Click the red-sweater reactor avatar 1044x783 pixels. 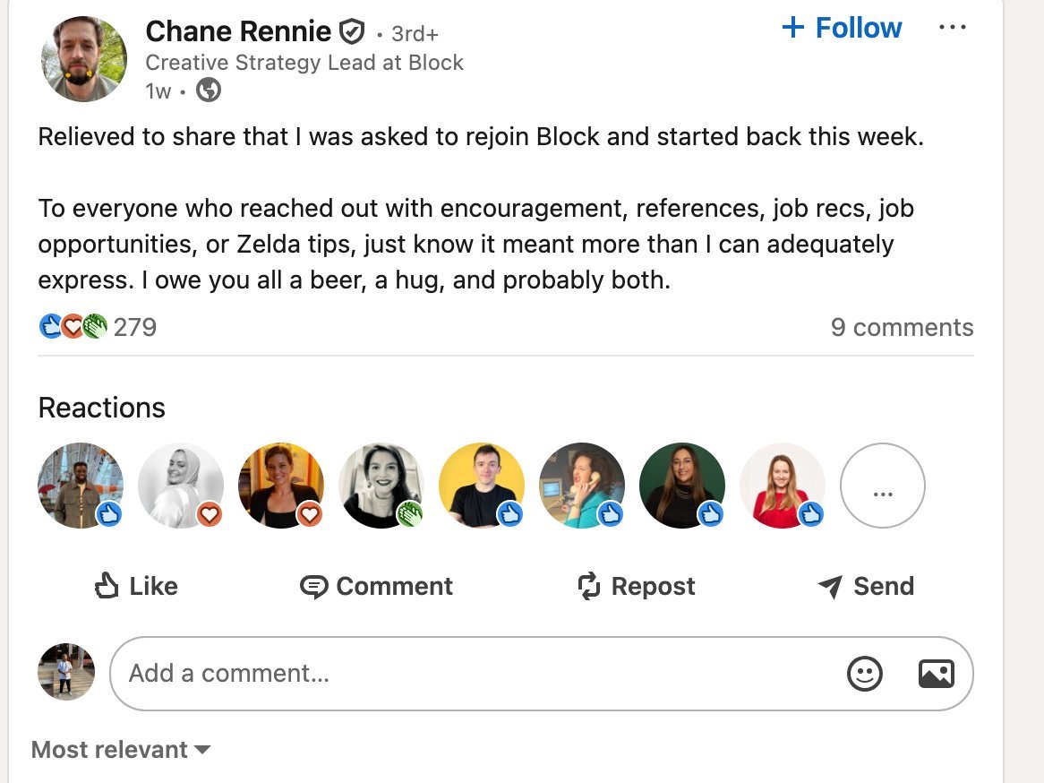pyautogui.click(x=782, y=486)
